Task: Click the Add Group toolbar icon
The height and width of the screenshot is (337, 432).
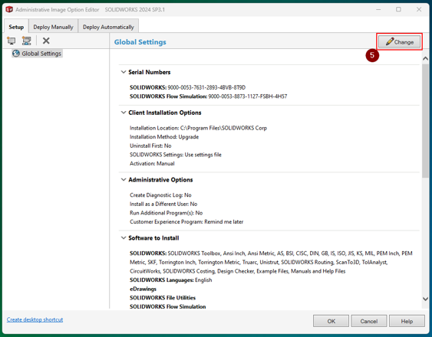Action: [x=27, y=41]
